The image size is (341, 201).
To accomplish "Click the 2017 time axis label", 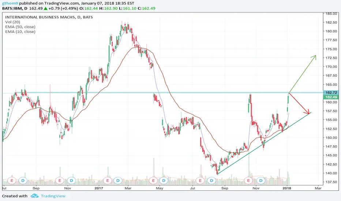I will click(99, 188).
